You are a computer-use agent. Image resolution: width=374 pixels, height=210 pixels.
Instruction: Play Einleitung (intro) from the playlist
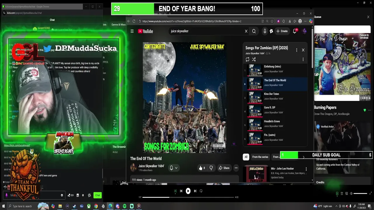275,70
